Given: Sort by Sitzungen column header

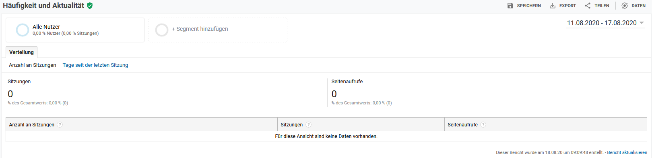Looking at the screenshot, I should 292,124.
